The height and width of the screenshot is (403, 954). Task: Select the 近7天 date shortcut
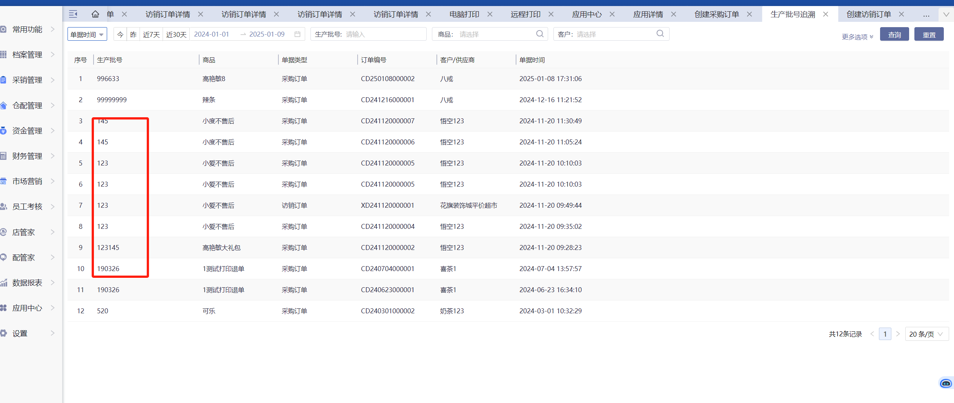point(151,34)
